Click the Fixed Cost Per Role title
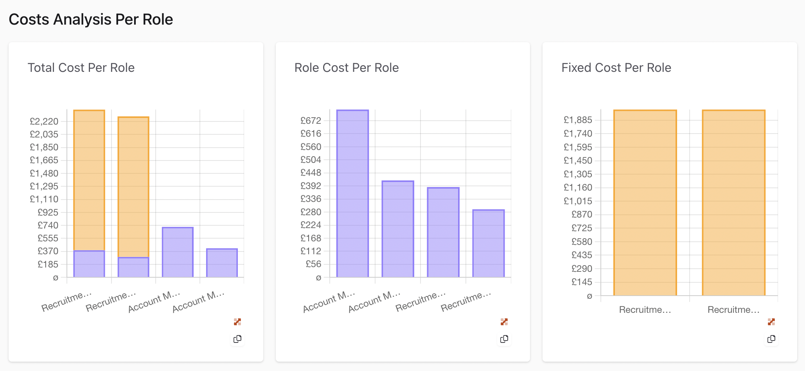 pyautogui.click(x=616, y=68)
